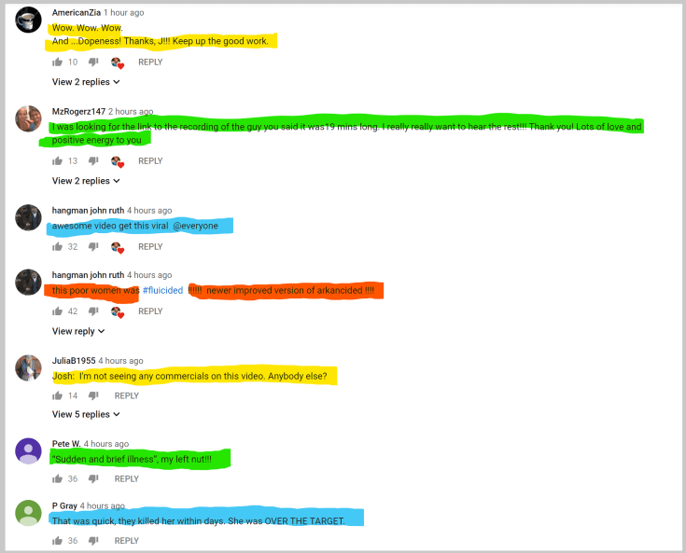Like AmericanZia's comment with thumbs up
686x553 pixels.
pos(58,62)
